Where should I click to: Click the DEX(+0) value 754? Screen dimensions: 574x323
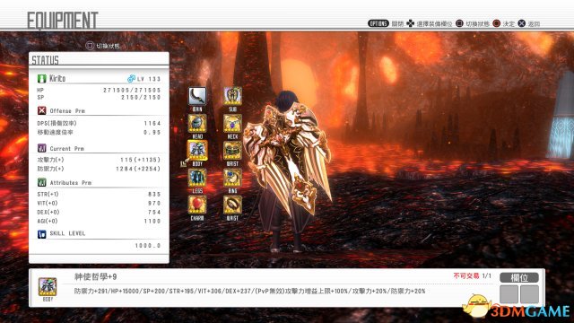[x=154, y=212]
